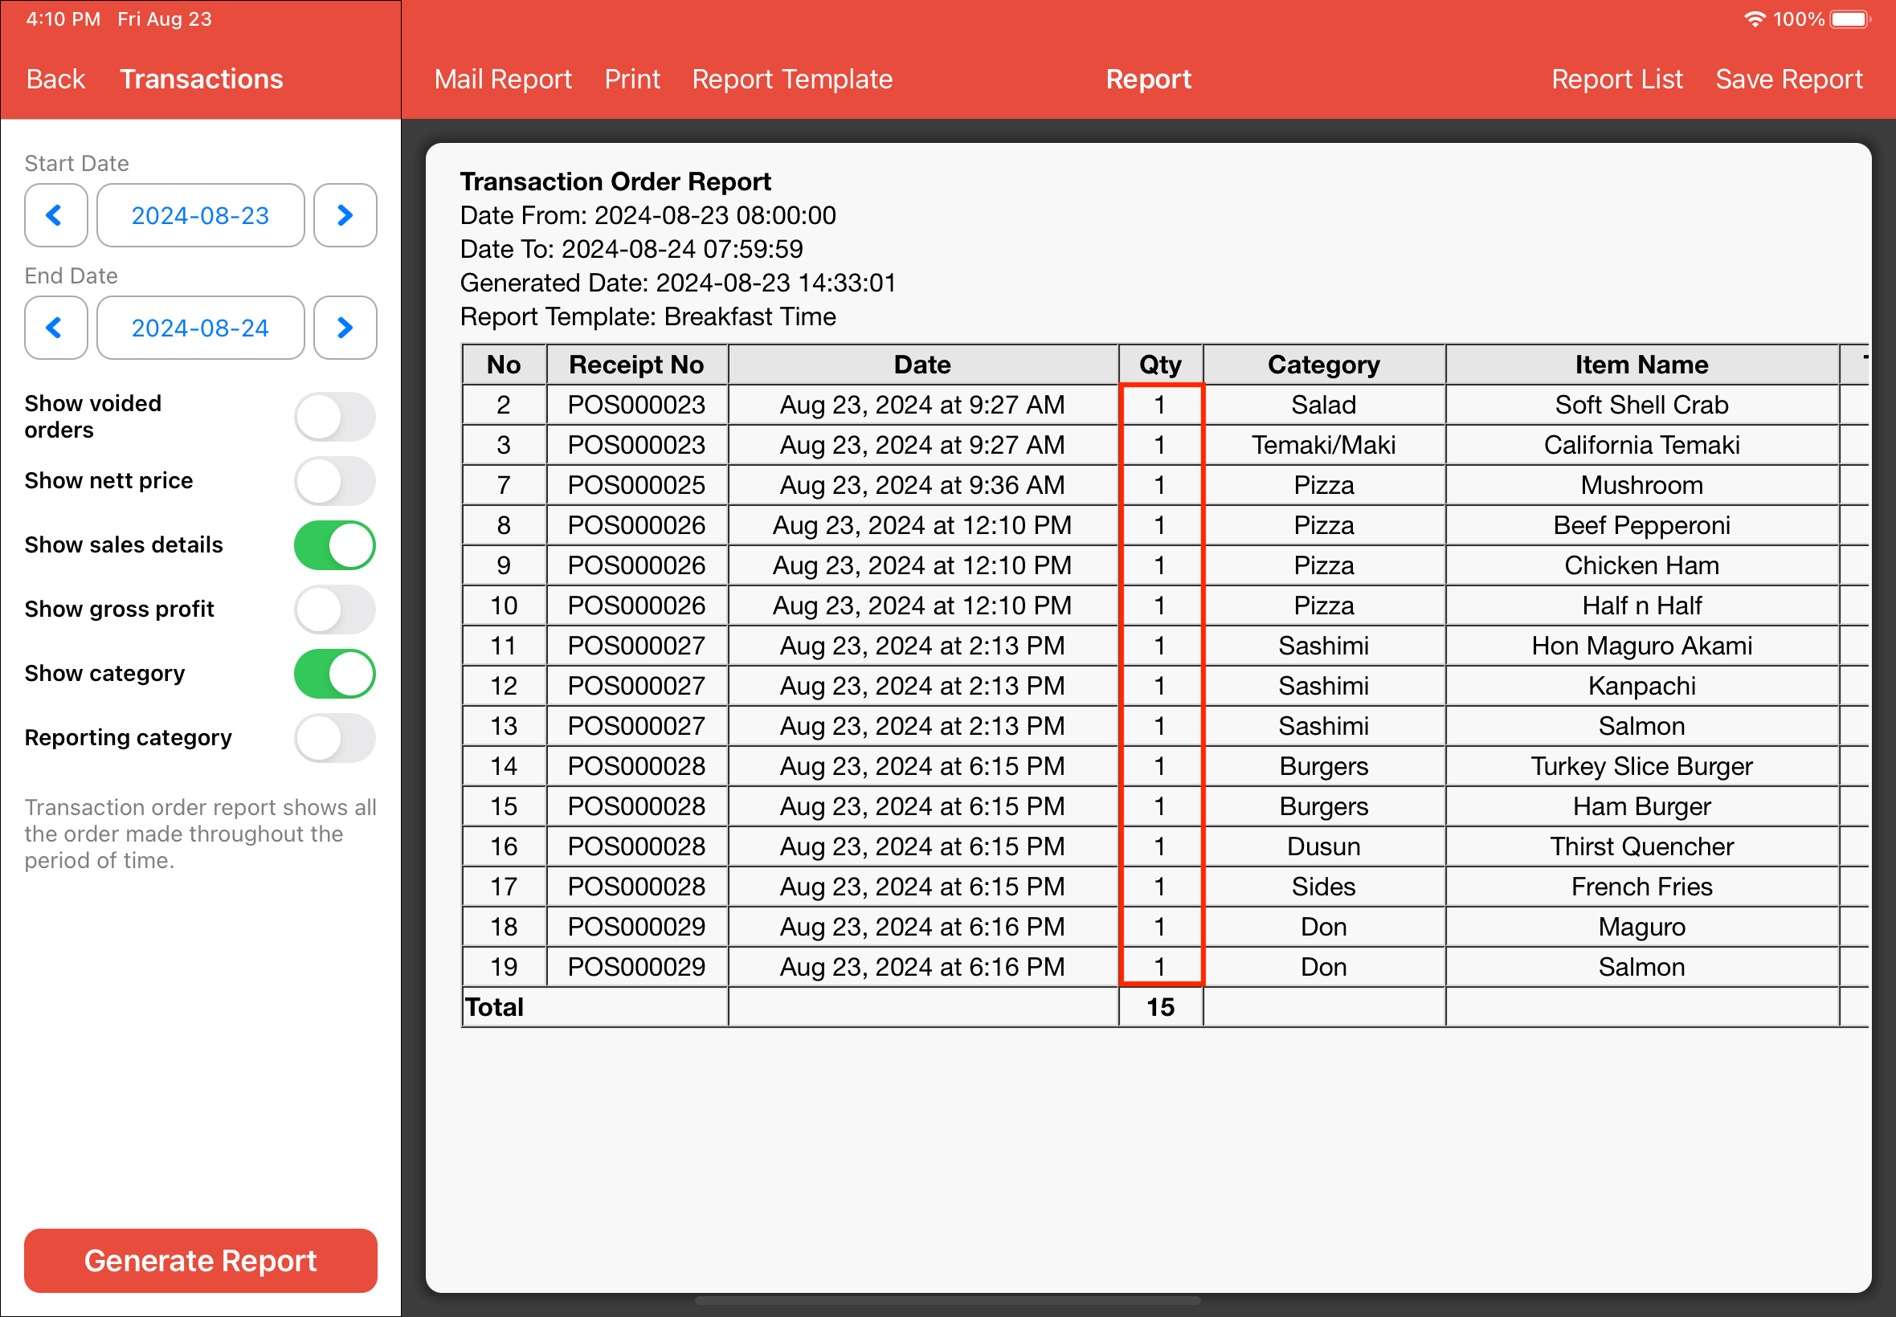Tap the Save Report button
Screen dimensions: 1896x1317
tap(1788, 80)
